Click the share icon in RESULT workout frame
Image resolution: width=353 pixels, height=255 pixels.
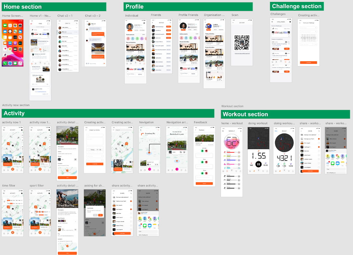(293, 131)
